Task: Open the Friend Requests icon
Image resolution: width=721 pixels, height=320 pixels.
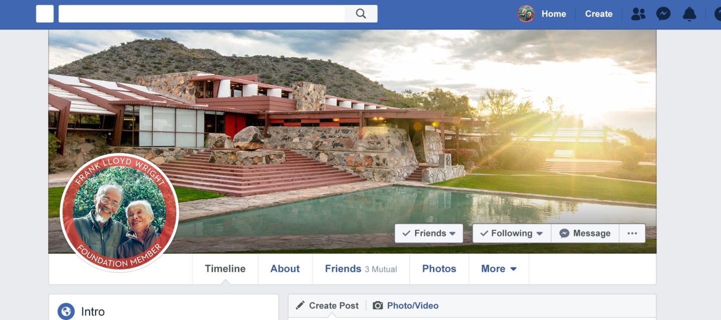Action: 638,14
